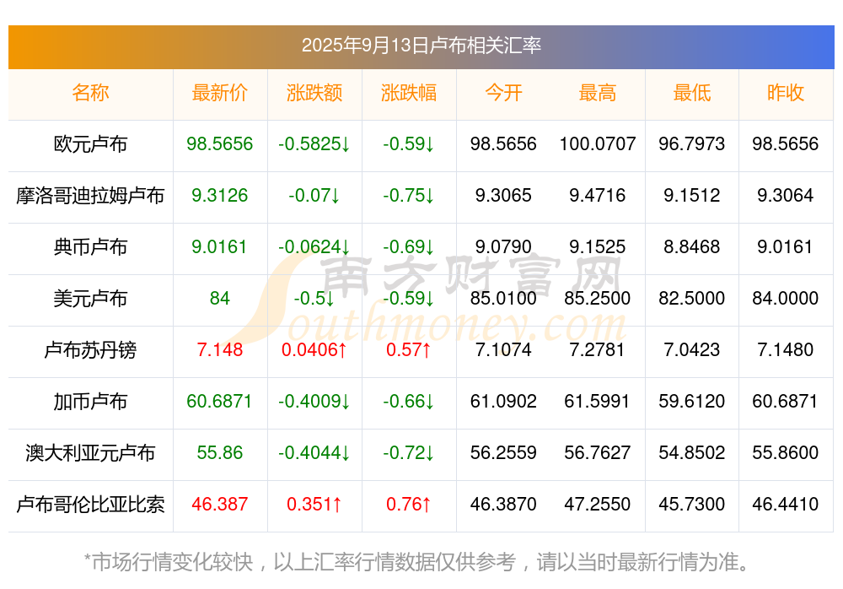Click the 最高 column header
Viewport: 843px width, 589px height.
(x=597, y=93)
